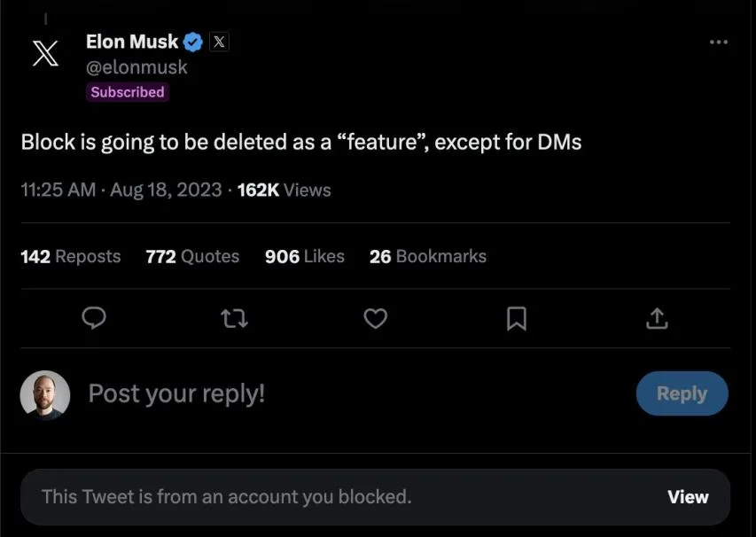Click View on the blocked account notice

[x=688, y=497]
